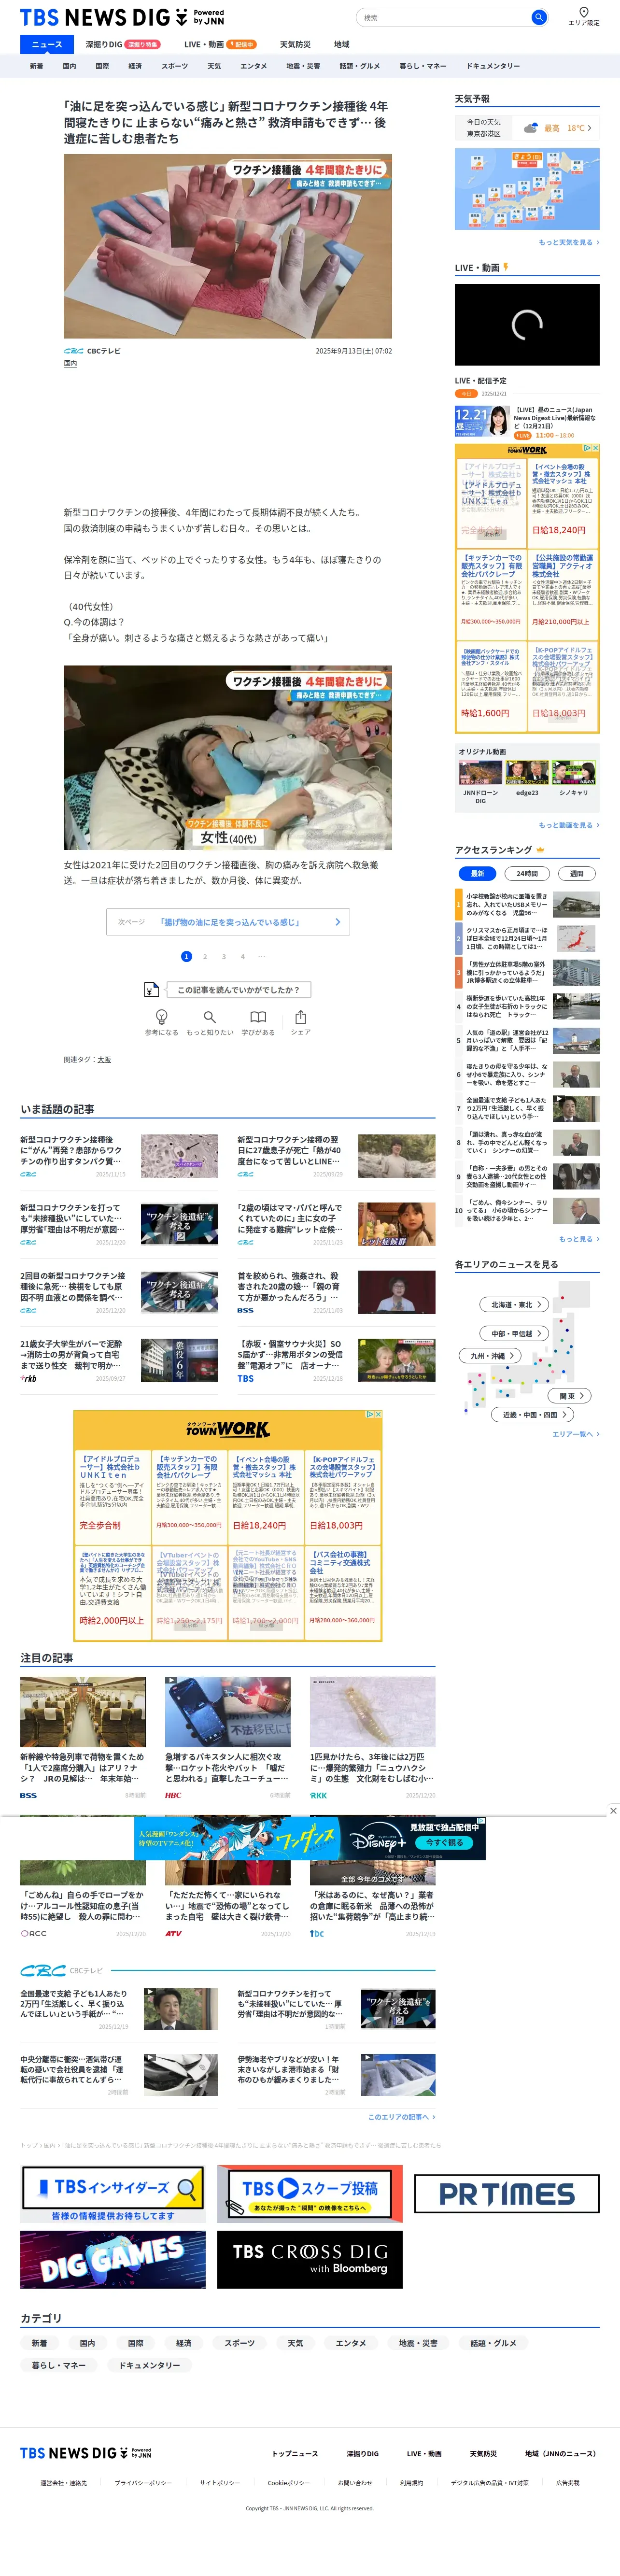Go to article page 2
The height and width of the screenshot is (2576, 620).
click(x=205, y=957)
